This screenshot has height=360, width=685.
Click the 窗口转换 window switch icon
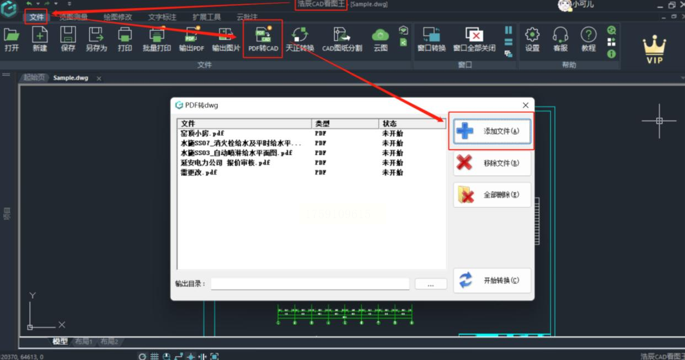click(431, 35)
